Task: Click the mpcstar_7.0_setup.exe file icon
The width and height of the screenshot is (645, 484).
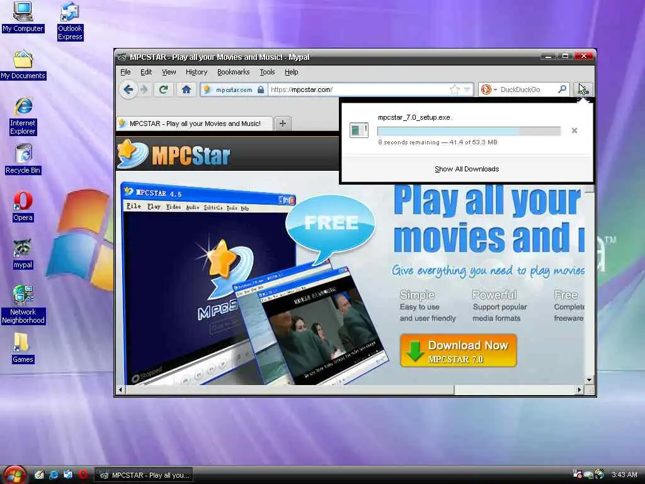Action: click(358, 130)
